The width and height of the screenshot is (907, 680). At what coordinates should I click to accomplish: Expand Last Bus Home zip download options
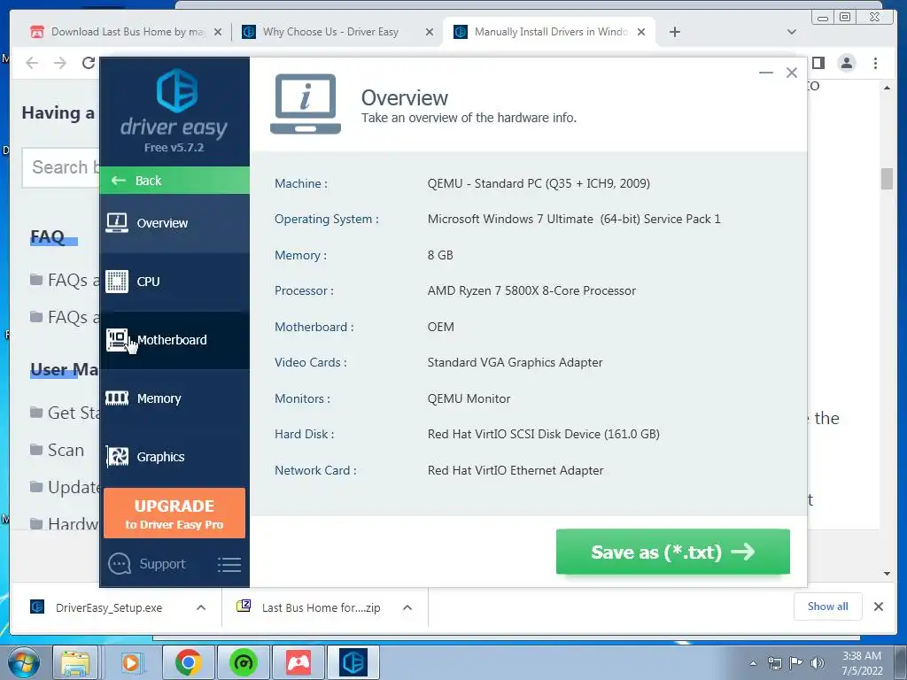click(407, 607)
